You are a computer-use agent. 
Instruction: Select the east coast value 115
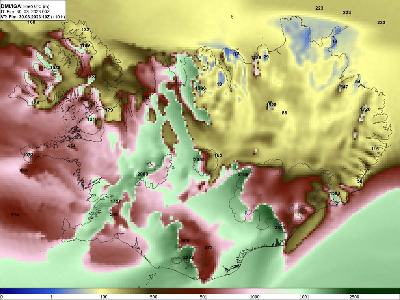375,149
